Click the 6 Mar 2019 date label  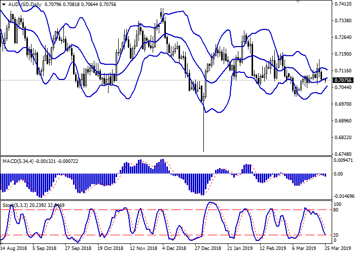305,248
